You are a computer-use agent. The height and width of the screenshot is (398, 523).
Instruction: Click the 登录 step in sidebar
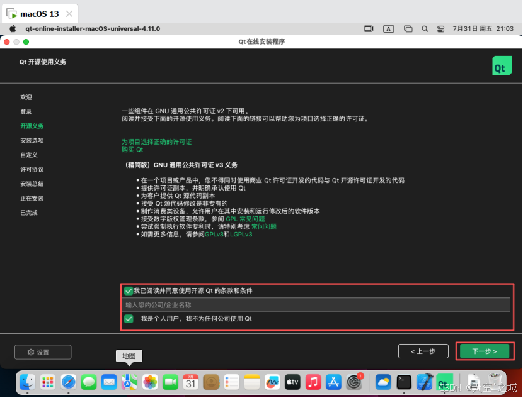tap(26, 112)
